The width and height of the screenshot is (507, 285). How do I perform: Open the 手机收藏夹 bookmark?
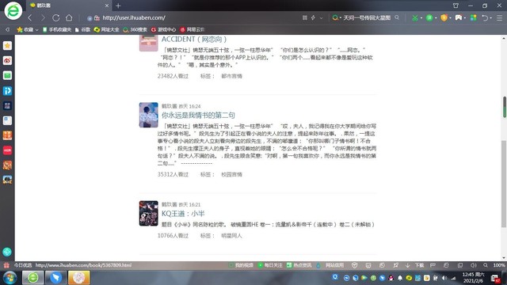[x=57, y=29]
